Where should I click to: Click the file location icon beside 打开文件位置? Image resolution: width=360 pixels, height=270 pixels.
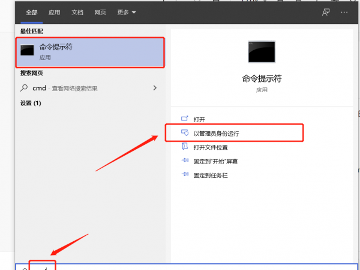(185, 147)
